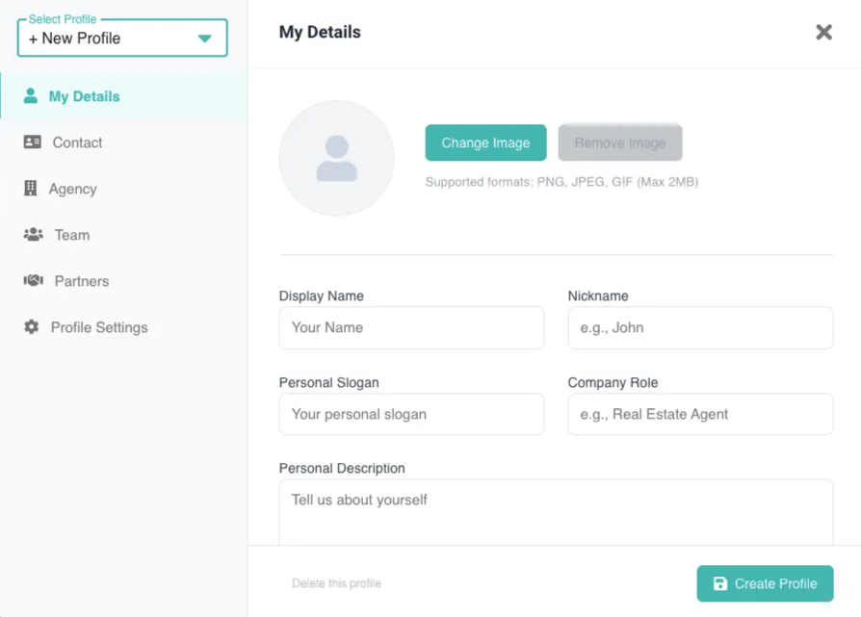Click into the Nickname input
This screenshot has width=861, height=617.
pyautogui.click(x=700, y=328)
